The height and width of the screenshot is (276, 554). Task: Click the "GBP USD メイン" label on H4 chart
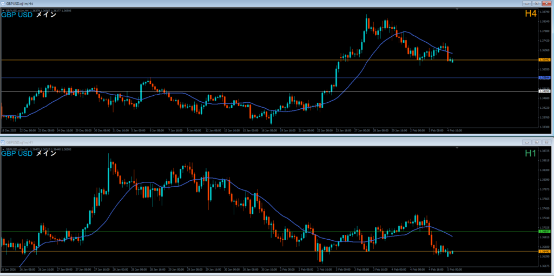[x=29, y=15]
